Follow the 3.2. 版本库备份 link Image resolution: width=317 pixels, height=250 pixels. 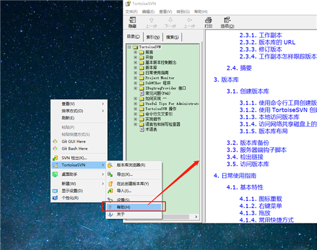pos(248,143)
